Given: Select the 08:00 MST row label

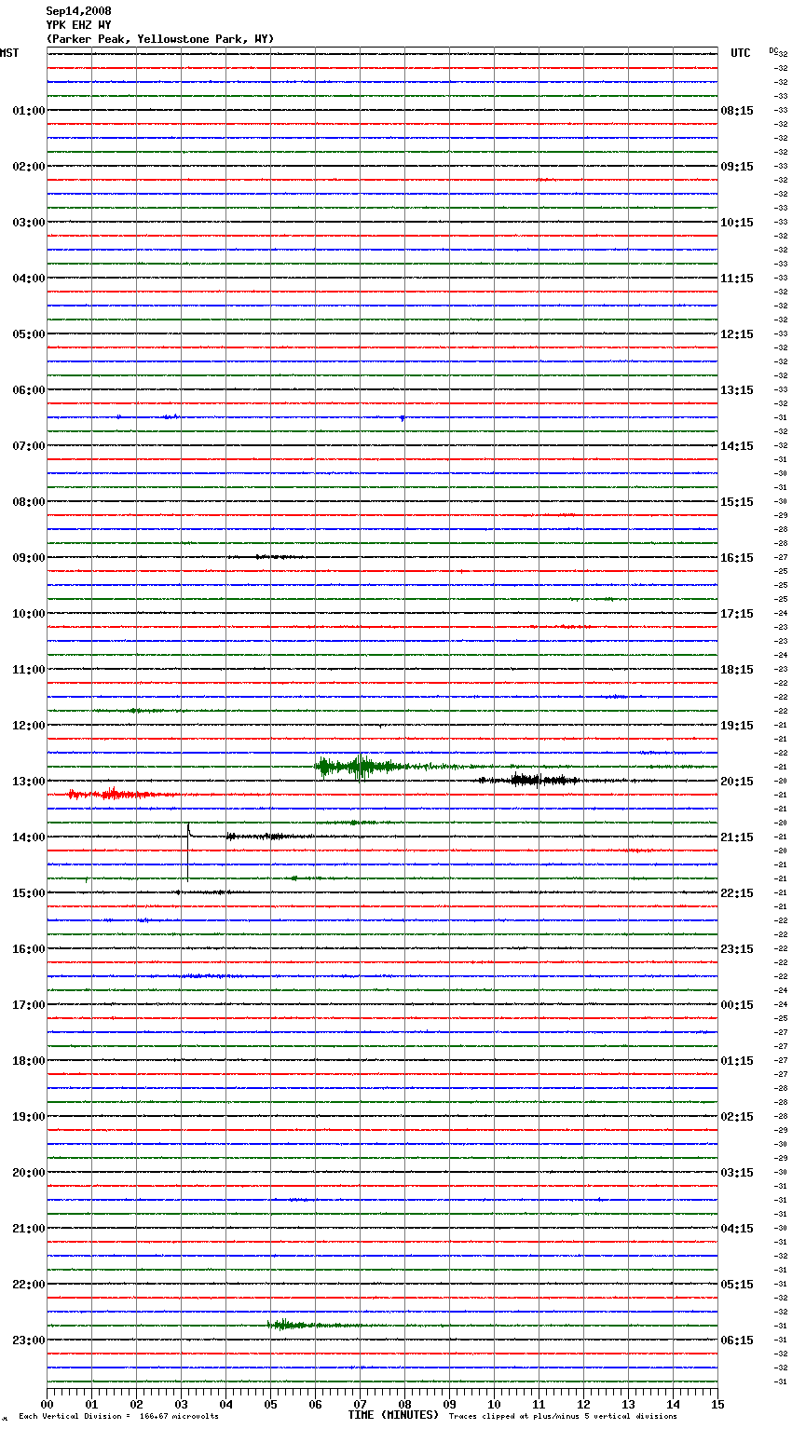Looking at the screenshot, I should pos(29,502).
